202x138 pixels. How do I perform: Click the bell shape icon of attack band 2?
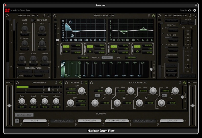click(90, 51)
